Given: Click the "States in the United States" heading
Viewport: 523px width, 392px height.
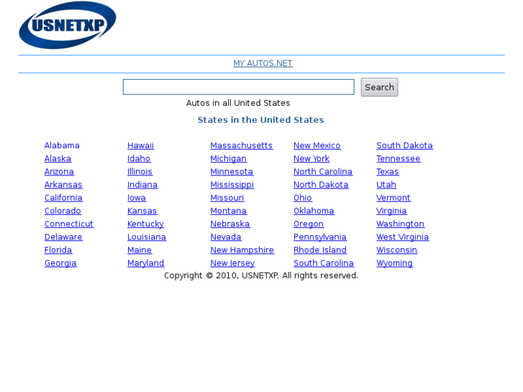Looking at the screenshot, I should tap(261, 120).
